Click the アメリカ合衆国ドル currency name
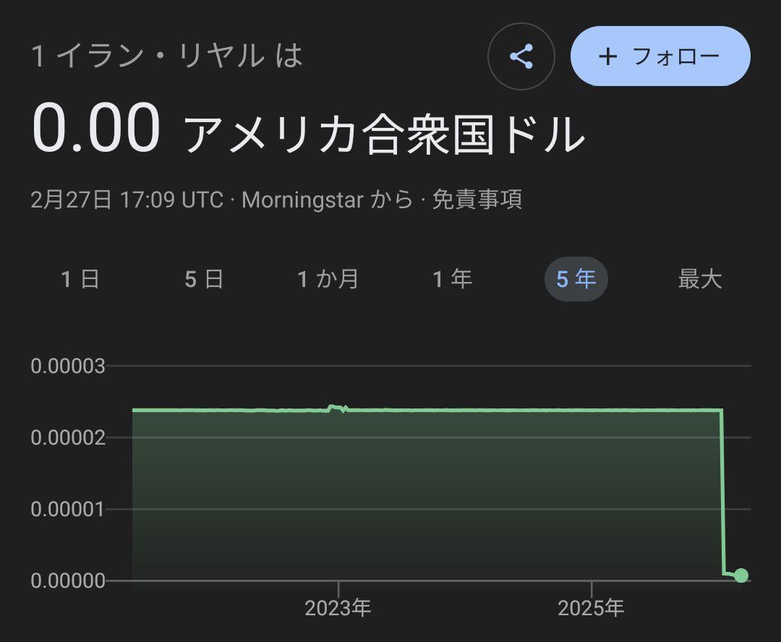Image resolution: width=781 pixels, height=642 pixels. (x=384, y=134)
